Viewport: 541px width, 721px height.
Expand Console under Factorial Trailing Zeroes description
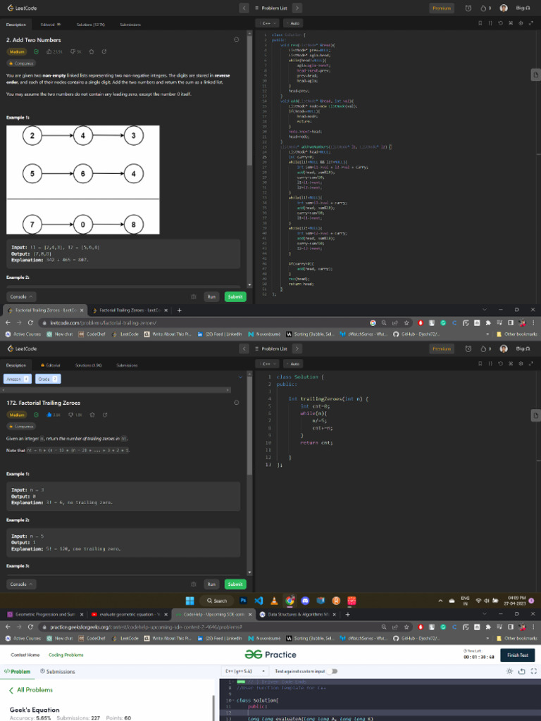21,584
